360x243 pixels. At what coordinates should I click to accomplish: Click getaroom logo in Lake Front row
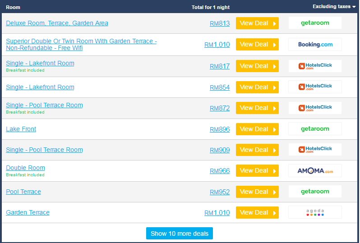315,129
